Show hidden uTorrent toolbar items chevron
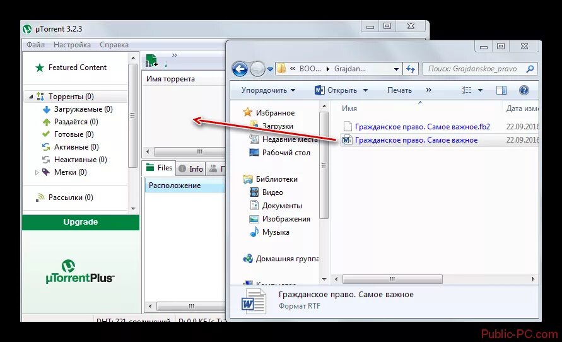 175,55
